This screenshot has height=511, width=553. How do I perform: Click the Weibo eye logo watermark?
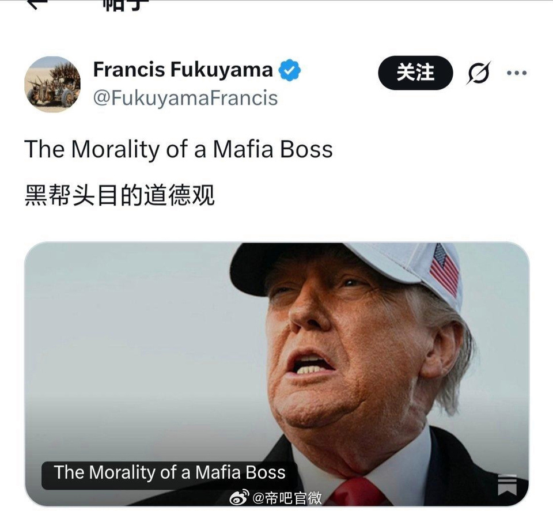[x=239, y=498]
